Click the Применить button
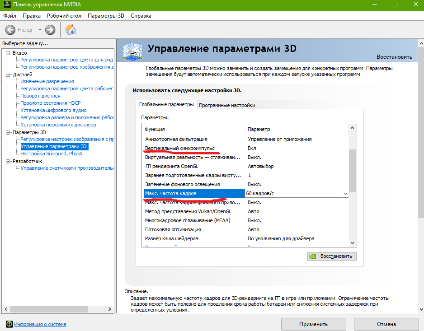 coord(313,324)
